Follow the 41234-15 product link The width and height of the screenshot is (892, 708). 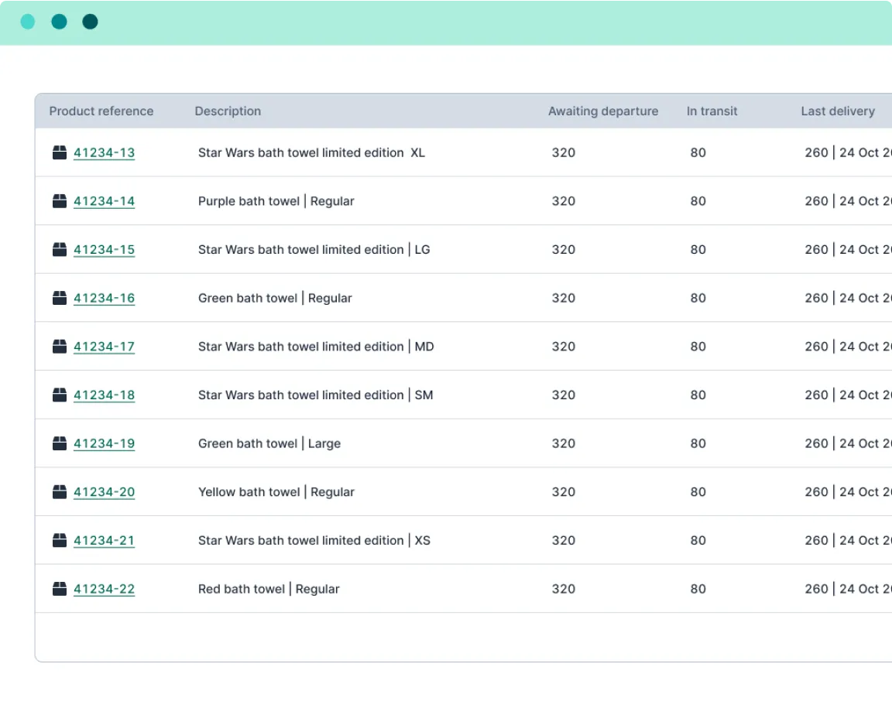[104, 250]
